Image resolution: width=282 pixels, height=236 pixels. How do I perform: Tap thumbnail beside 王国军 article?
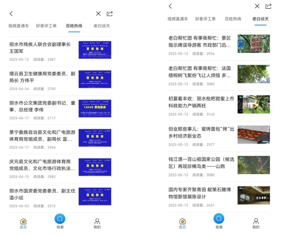[x=95, y=50]
